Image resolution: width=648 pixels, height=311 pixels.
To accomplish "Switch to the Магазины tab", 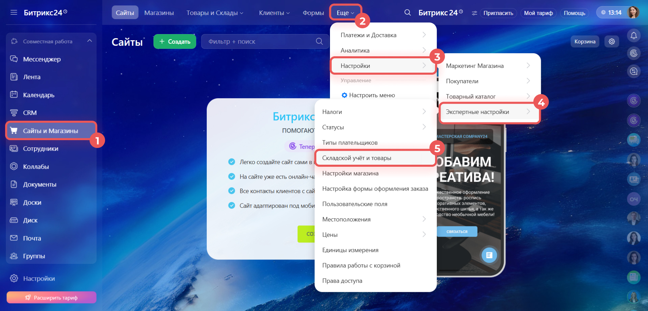I will [159, 13].
